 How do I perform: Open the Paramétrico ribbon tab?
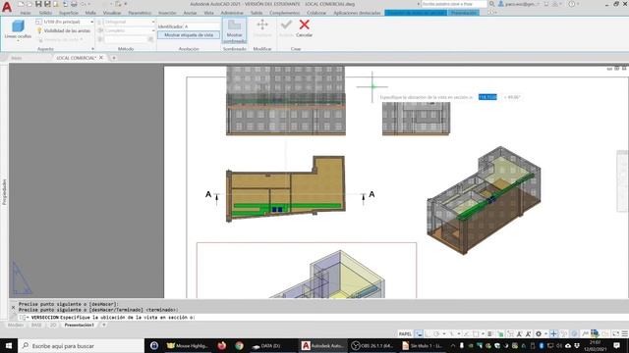pos(140,13)
